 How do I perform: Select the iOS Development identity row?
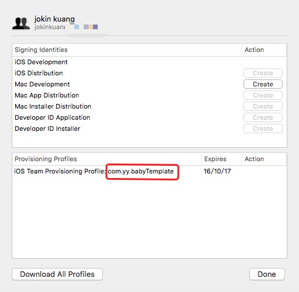149,62
